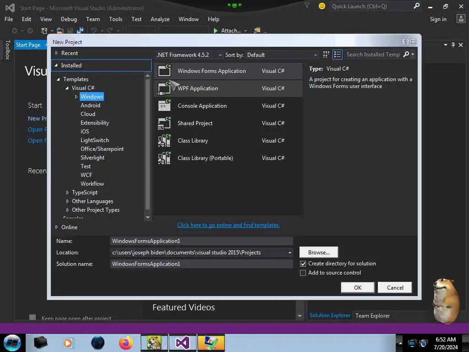Viewport: 469px width, 352px height.
Task: Open the .NET Framework version dropdown
Action: (x=189, y=55)
